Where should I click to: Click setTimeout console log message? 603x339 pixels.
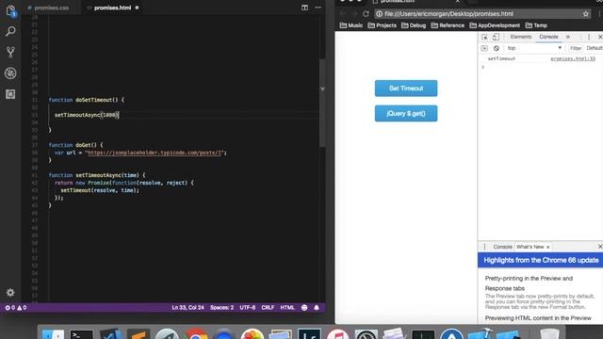pyautogui.click(x=501, y=58)
